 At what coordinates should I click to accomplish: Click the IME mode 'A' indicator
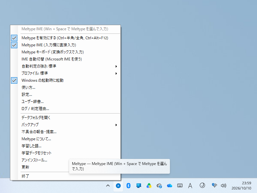point(190,186)
